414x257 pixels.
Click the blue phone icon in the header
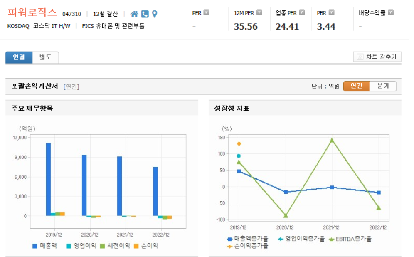(x=144, y=14)
